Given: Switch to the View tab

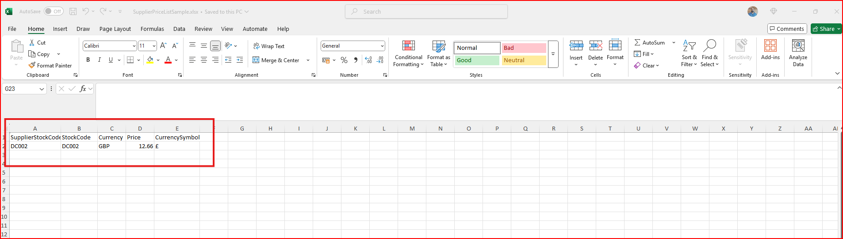Looking at the screenshot, I should point(227,29).
